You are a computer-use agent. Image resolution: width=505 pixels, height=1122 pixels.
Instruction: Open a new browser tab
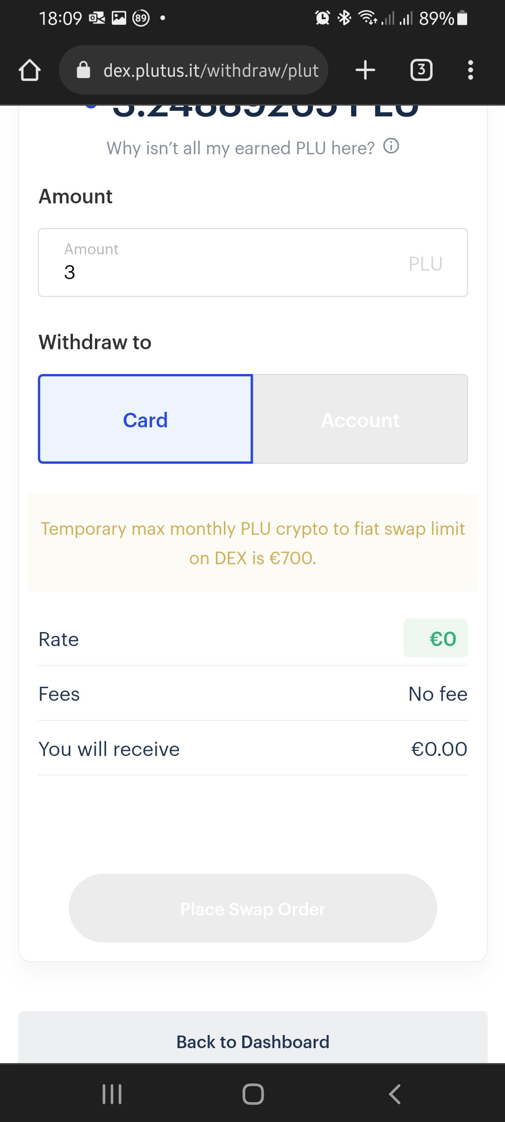pyautogui.click(x=365, y=70)
